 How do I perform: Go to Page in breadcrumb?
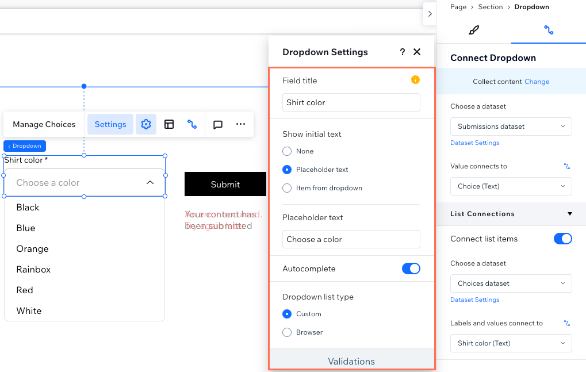[x=458, y=7]
